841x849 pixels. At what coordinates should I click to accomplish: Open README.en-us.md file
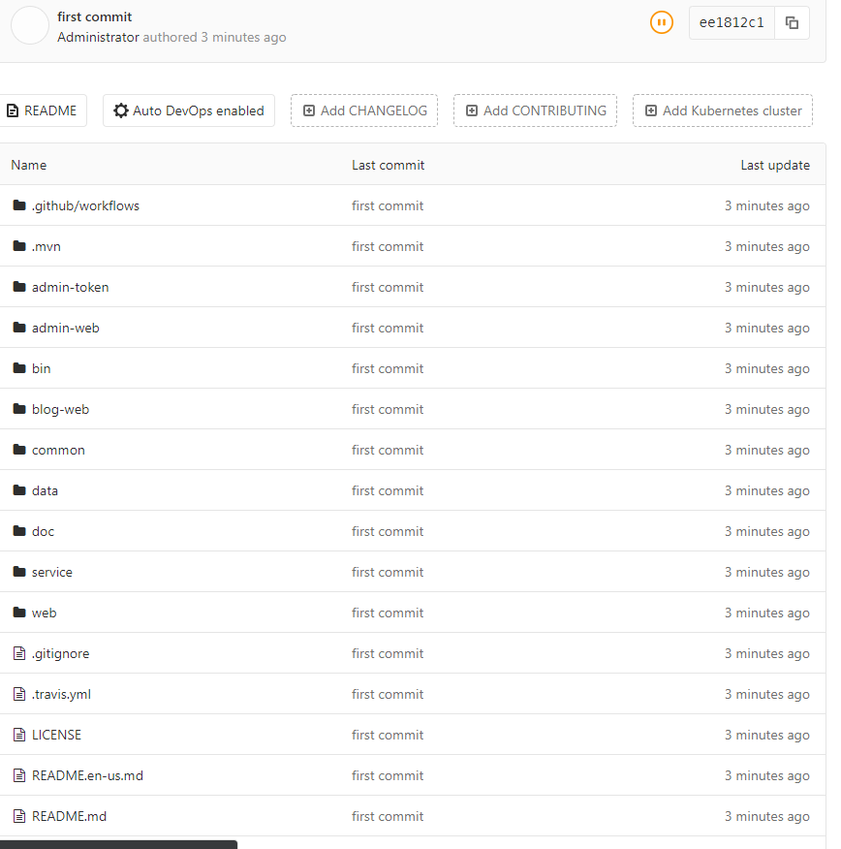point(87,775)
